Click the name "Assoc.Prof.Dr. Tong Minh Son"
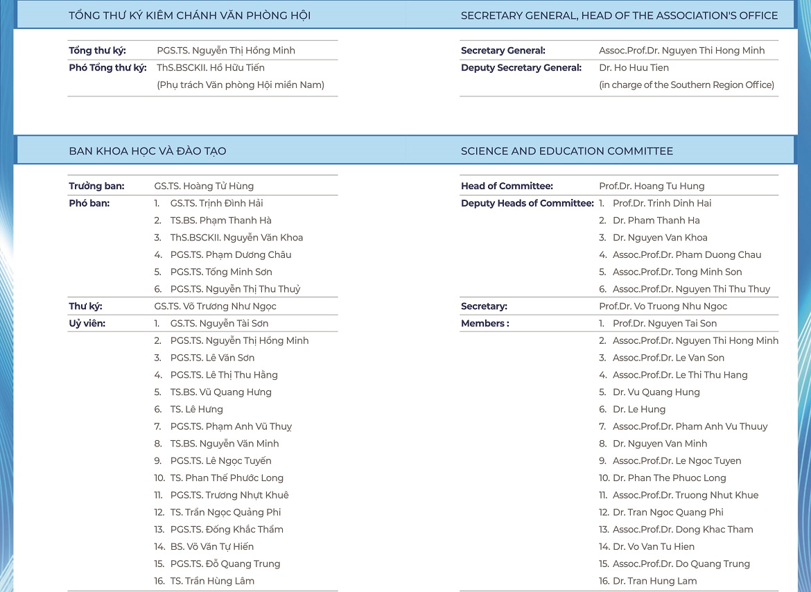 click(x=677, y=272)
